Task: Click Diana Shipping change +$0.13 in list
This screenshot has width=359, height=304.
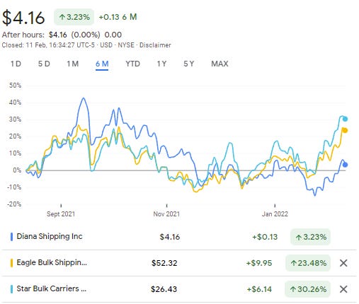Action: coord(265,237)
